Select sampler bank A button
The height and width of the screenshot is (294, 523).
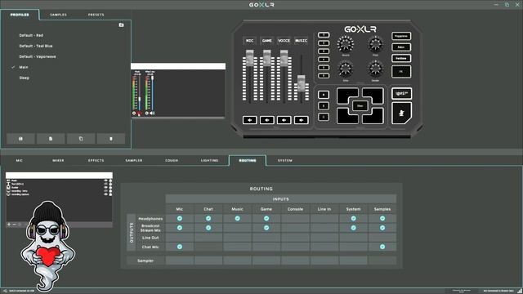tap(324, 95)
